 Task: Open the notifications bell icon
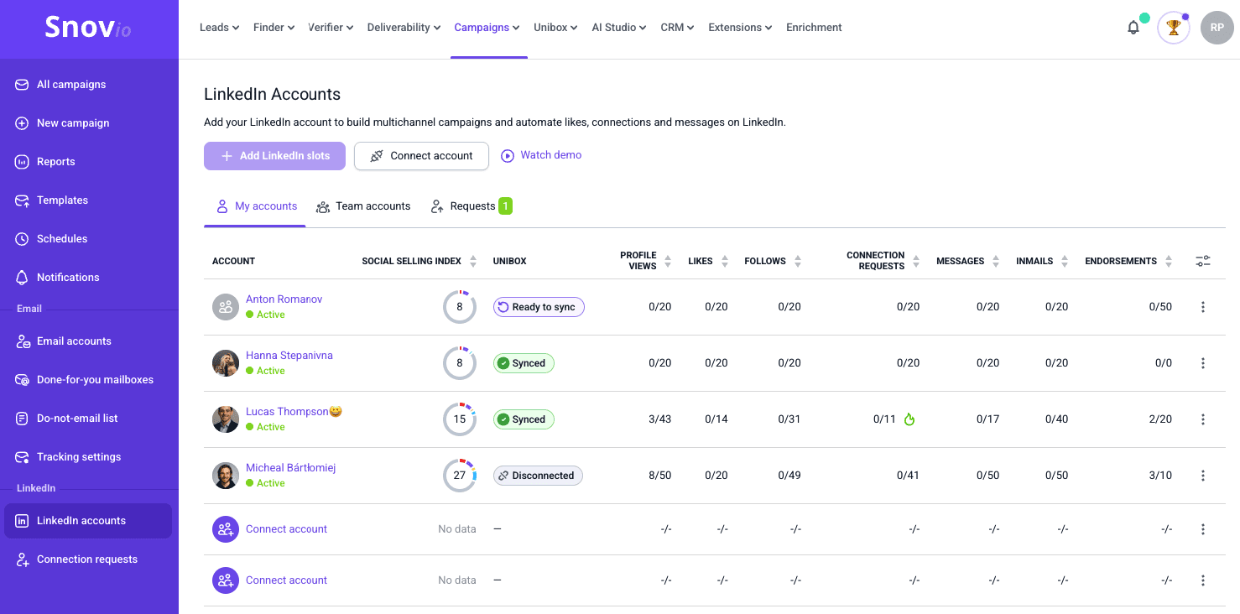tap(1133, 27)
